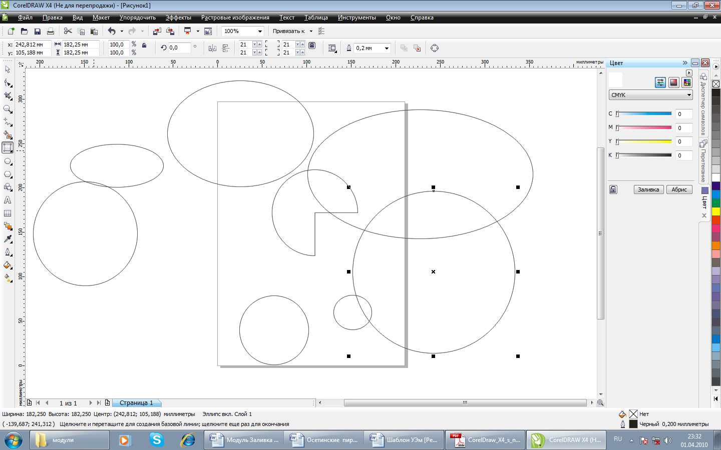Select the Fill bucket tool
Screen dimensions: 721x450
pos(8,265)
